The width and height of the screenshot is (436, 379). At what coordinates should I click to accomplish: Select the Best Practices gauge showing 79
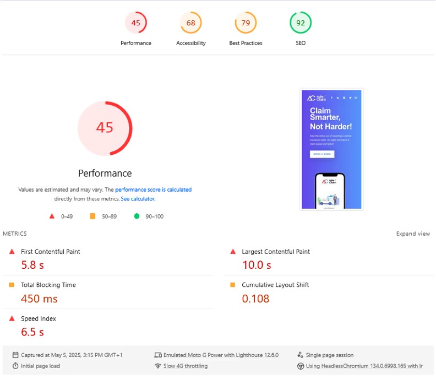pyautogui.click(x=246, y=23)
